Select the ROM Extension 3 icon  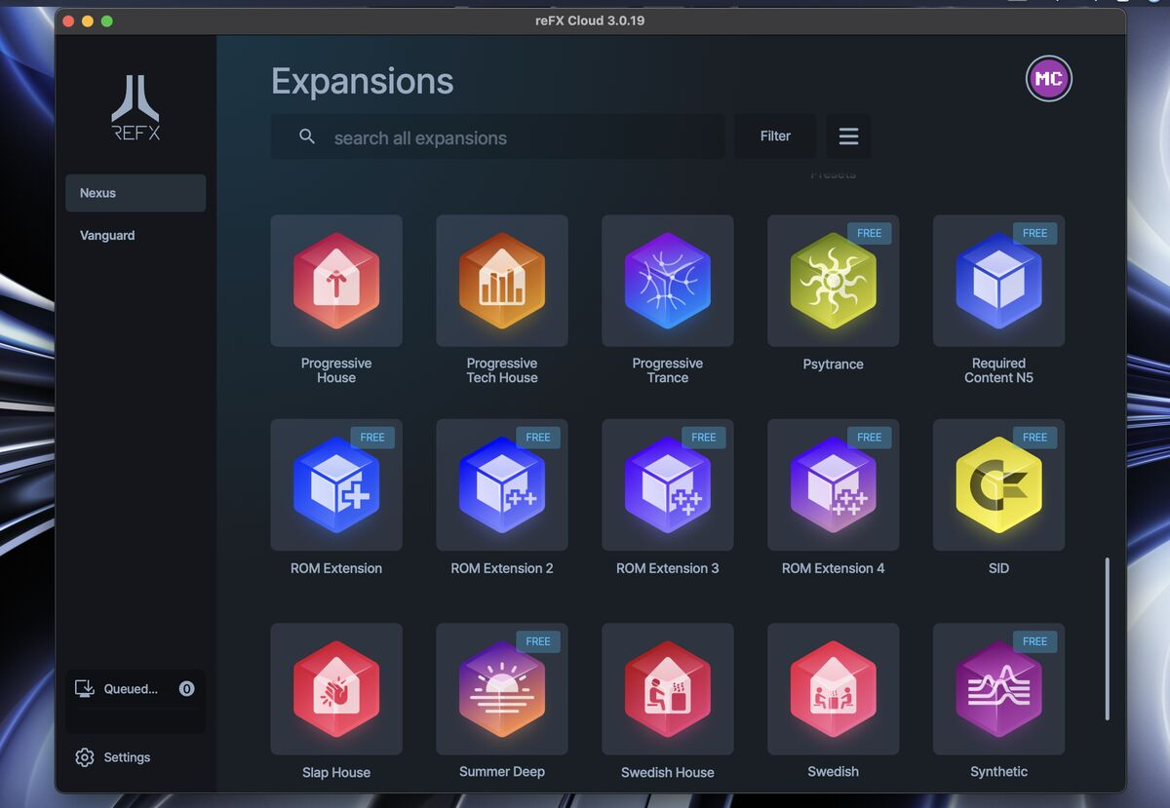(x=667, y=484)
